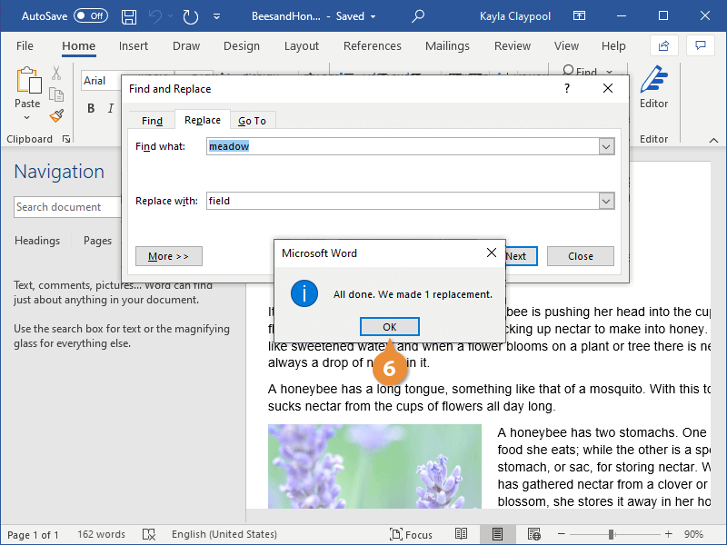Click the Format Painter brush icon
This screenshot has height=545, width=727.
tap(56, 116)
